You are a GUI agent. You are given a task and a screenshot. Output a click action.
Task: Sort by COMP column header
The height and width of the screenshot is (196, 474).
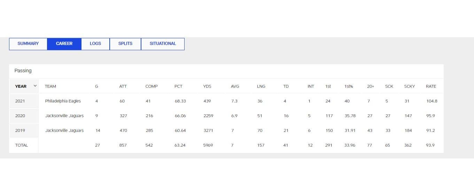(151, 86)
